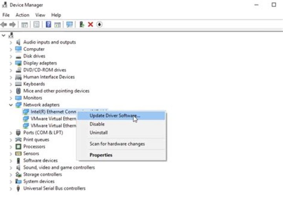
Task: Expand the Display adapters category
Action: pos(11,63)
